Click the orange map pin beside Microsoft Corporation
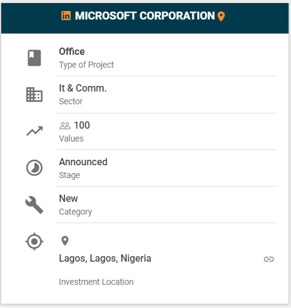 tap(221, 16)
